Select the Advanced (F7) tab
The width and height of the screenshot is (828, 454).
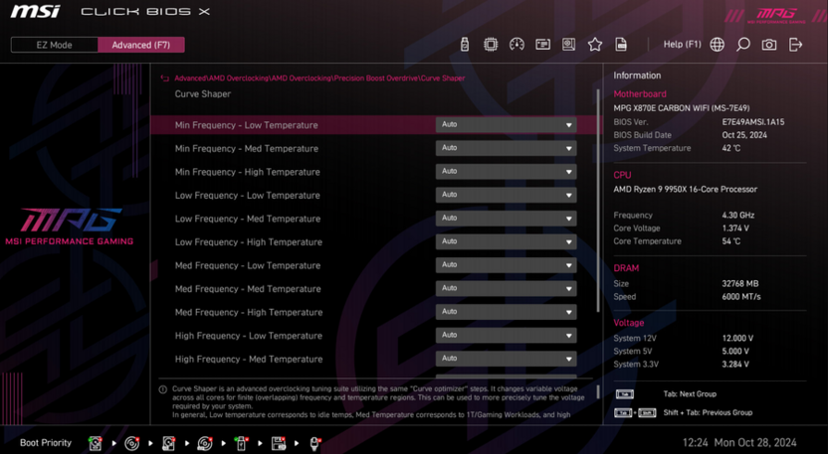tap(141, 45)
